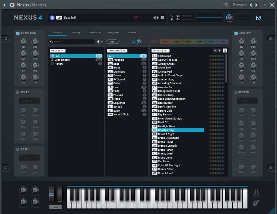The image size is (277, 214).
Task: Load the Brass House preset
Action: (x=178, y=142)
